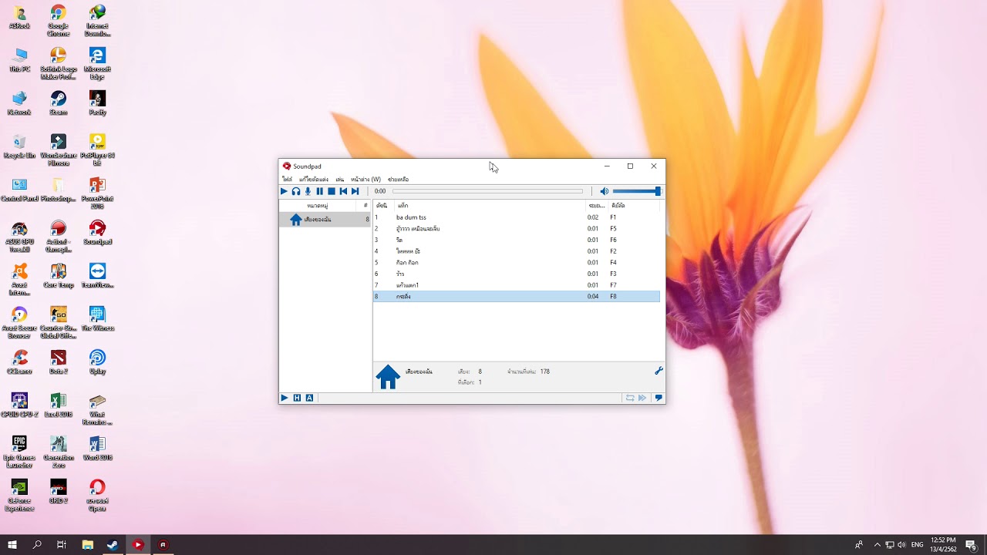
Task: Select sound row 3 with hotkey F6
Action: (x=517, y=240)
